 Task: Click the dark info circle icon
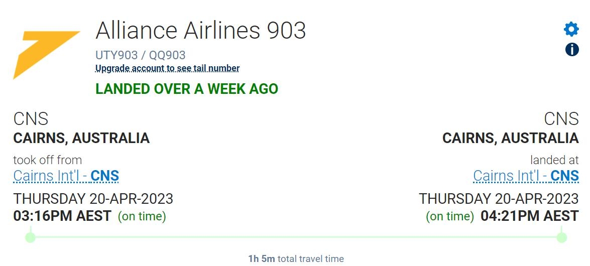tap(571, 49)
